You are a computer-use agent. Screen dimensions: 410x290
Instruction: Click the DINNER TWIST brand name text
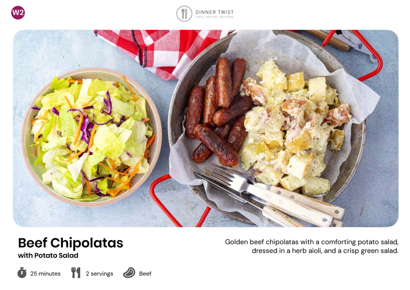coord(215,12)
